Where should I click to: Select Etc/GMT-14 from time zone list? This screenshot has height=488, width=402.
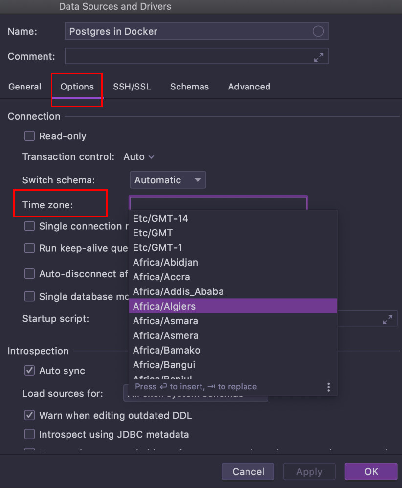(x=233, y=218)
